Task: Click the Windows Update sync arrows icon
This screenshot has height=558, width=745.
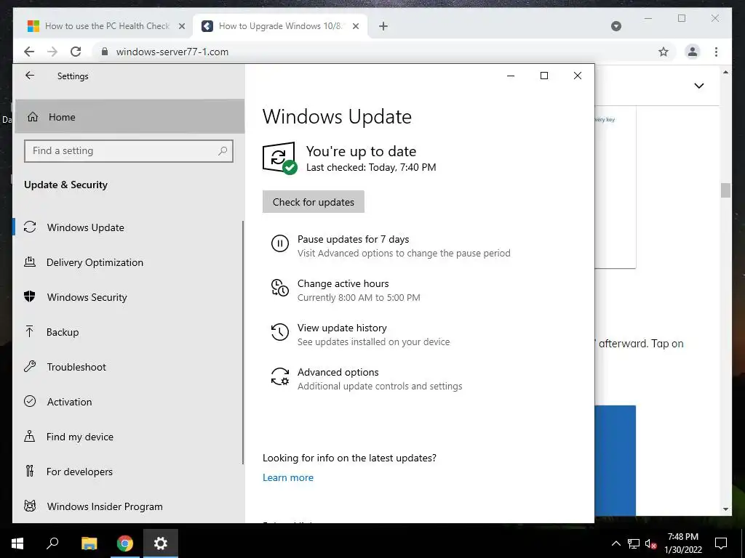Action: coord(30,227)
